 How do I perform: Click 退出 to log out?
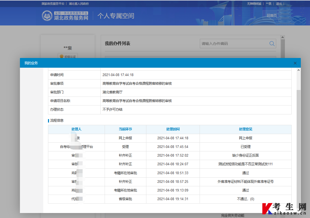279,4
